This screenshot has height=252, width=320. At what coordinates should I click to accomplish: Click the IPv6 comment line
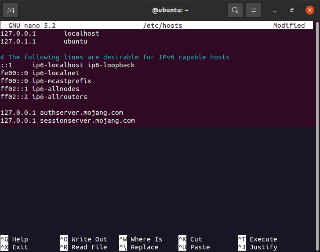[x=115, y=57]
